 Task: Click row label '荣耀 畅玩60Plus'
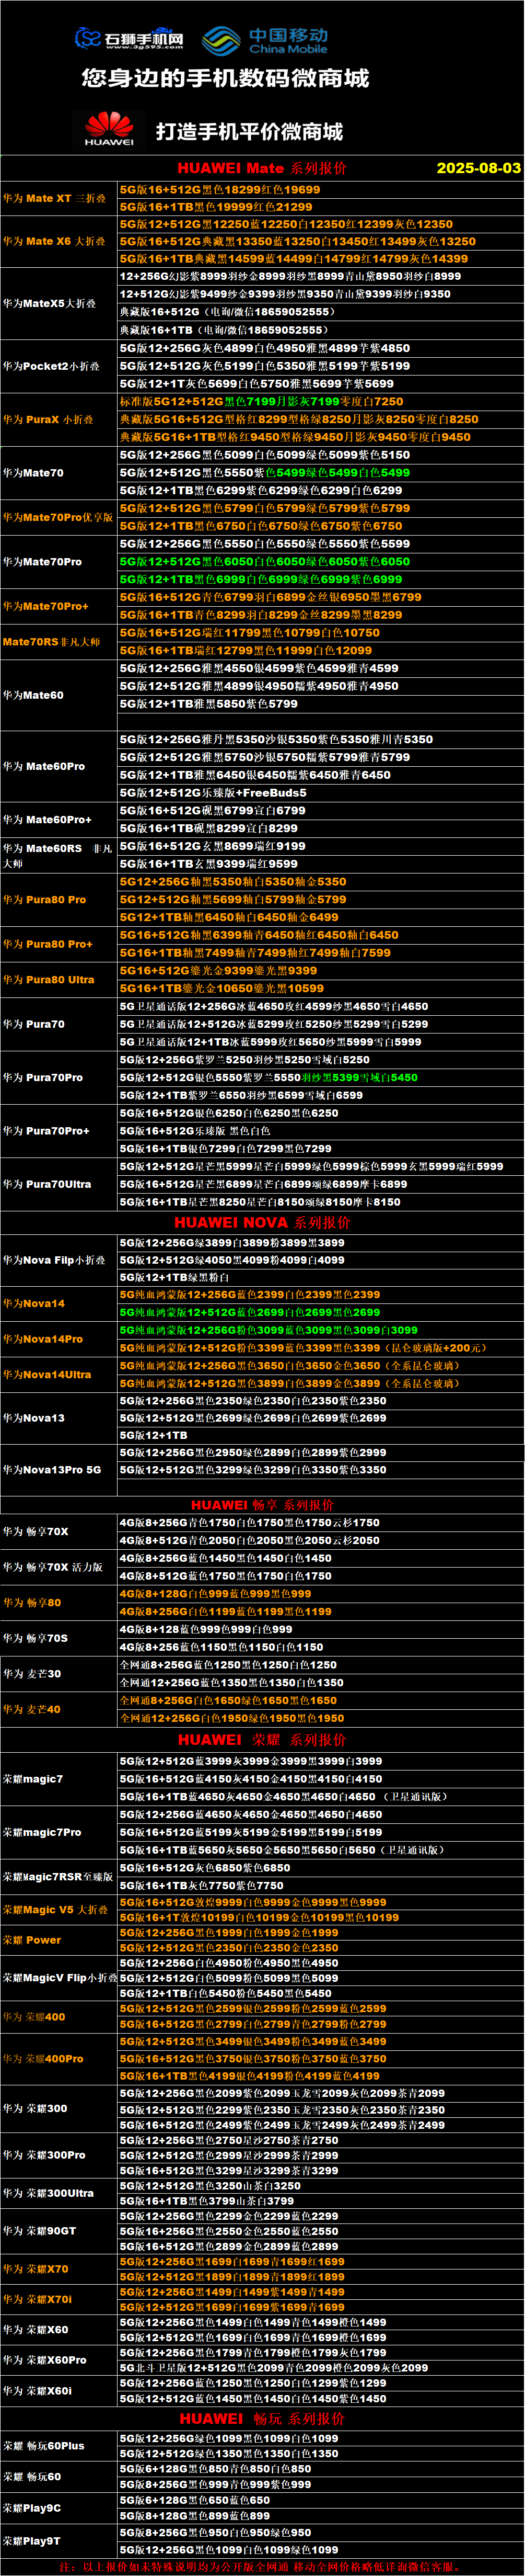(44, 2446)
